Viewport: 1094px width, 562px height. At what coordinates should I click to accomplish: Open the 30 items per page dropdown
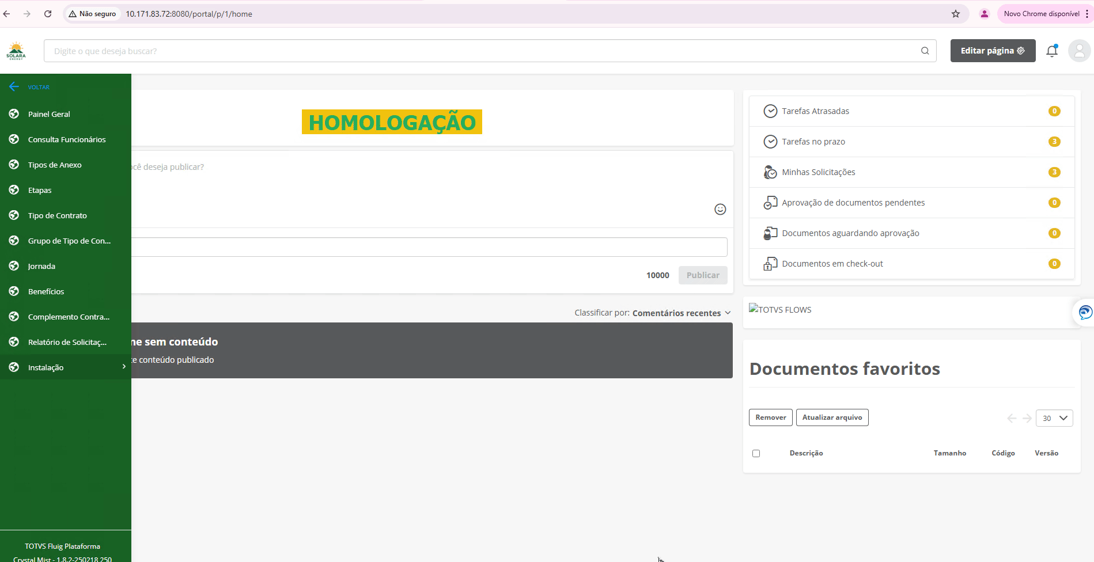1054,418
